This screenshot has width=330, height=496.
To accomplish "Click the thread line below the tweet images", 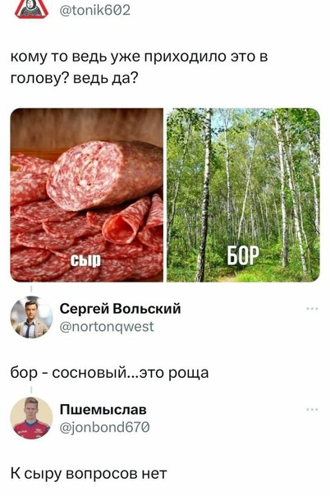I will [x=31, y=289].
